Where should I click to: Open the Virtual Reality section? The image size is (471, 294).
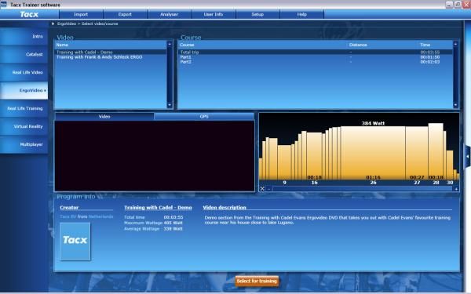[24, 126]
